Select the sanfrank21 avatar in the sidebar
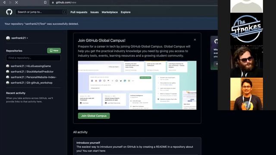The height and width of the screenshot is (155, 276). [x=8, y=38]
